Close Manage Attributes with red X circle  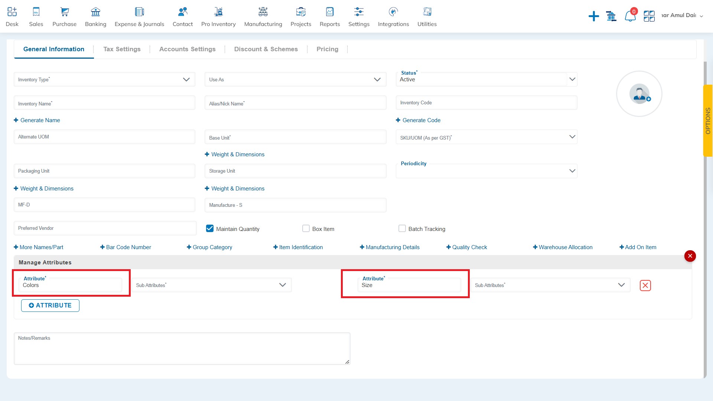point(690,256)
